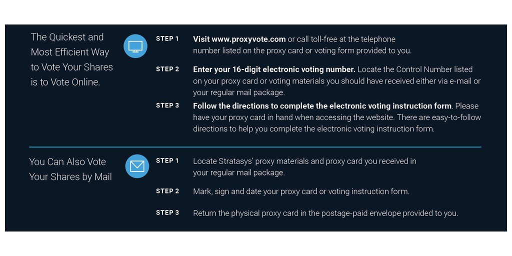
Task: Click the STEP 1 label in the mail section
Action: pos(167,160)
